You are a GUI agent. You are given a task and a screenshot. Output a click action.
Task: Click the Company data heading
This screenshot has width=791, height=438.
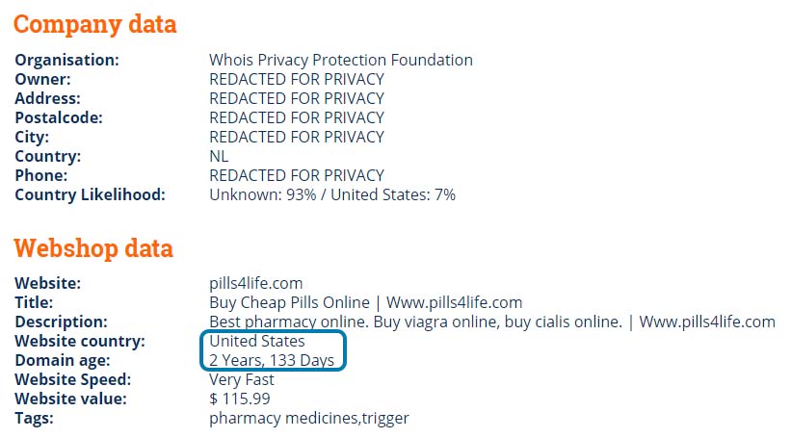click(x=94, y=25)
